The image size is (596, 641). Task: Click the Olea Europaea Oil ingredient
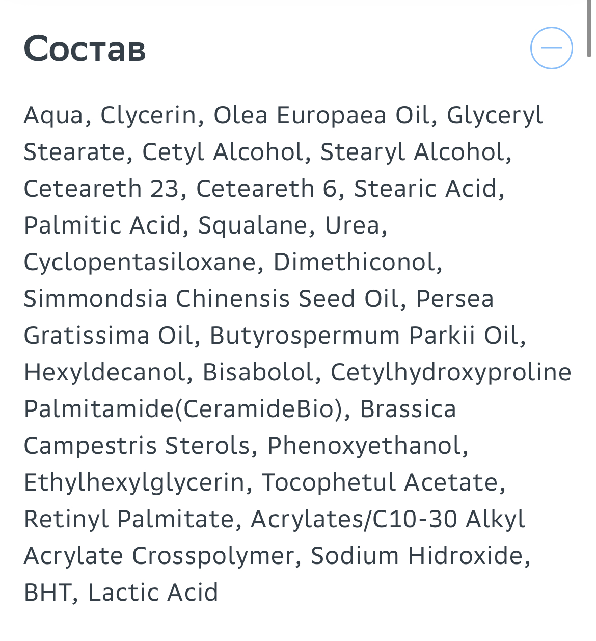click(x=321, y=115)
